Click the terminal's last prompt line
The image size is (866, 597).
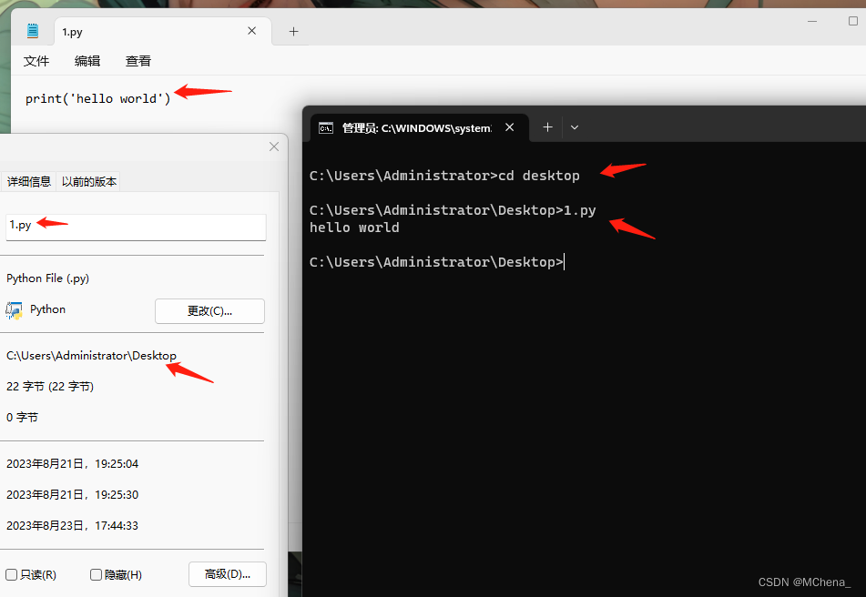tap(436, 262)
